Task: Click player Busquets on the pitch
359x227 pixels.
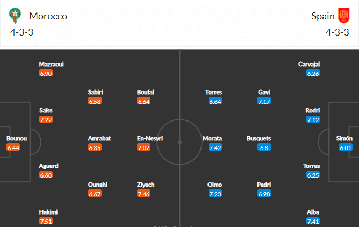Action: coord(259,138)
